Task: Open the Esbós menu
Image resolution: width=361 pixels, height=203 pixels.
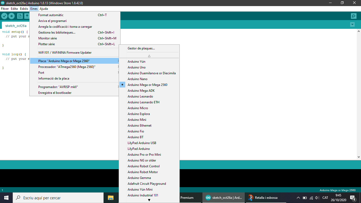Action: click(x=24, y=9)
